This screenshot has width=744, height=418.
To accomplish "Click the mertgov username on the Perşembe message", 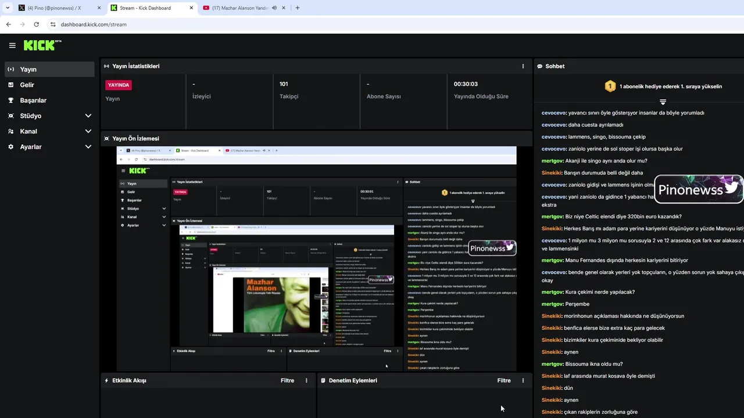I will click(x=552, y=304).
